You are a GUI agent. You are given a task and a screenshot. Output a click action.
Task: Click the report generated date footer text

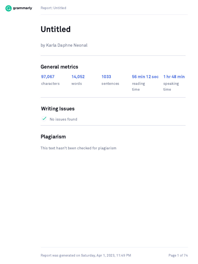point(86,255)
